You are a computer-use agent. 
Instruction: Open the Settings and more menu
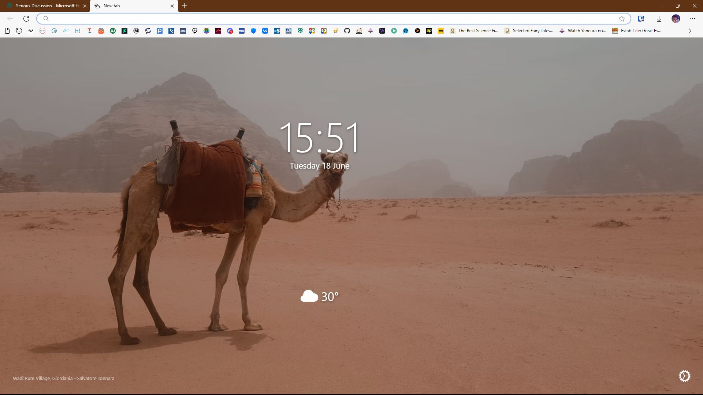(x=692, y=19)
